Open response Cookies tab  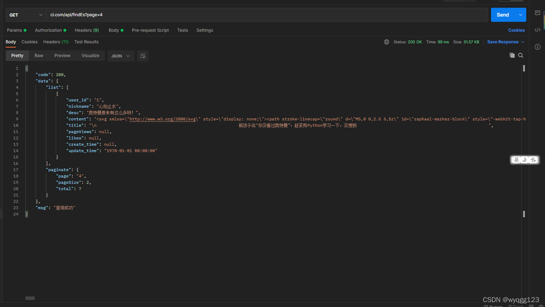click(30, 42)
